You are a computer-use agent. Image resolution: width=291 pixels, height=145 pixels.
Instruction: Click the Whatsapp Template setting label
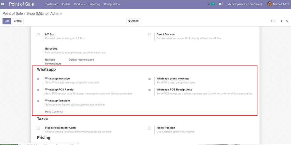click(58, 101)
